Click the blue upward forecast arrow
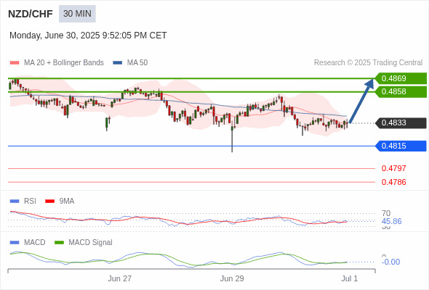This screenshot has width=429, height=290. tap(361, 101)
